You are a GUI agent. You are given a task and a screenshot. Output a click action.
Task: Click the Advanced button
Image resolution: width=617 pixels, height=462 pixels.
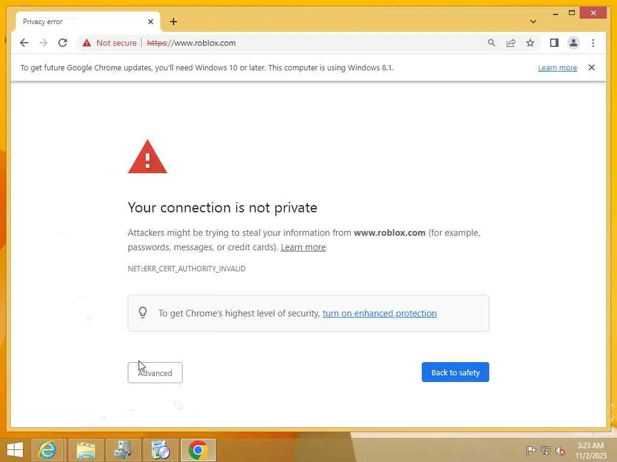(x=155, y=372)
